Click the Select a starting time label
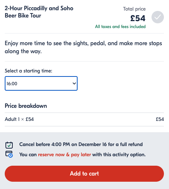The height and width of the screenshot is (189, 169). point(28,71)
